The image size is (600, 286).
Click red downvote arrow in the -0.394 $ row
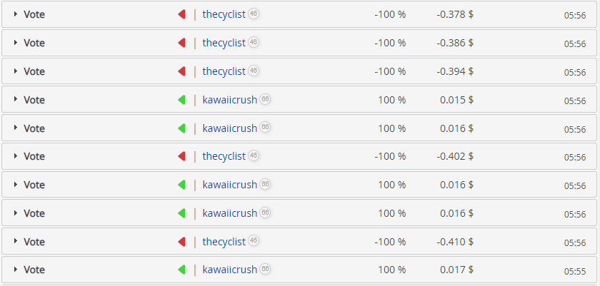pos(181,71)
